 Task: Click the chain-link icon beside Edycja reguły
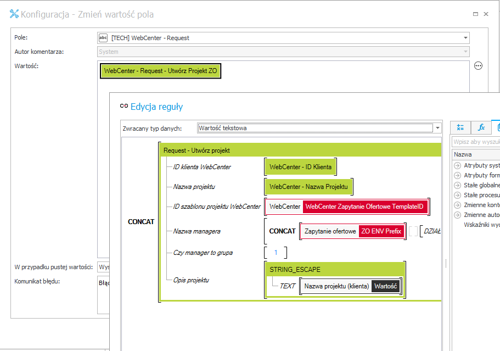coord(124,106)
